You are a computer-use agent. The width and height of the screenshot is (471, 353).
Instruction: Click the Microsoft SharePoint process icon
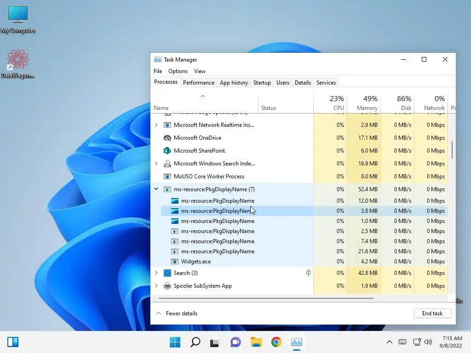[167, 151]
